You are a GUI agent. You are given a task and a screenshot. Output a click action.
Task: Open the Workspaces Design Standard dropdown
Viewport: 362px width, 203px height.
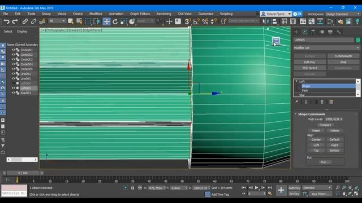[343, 14]
